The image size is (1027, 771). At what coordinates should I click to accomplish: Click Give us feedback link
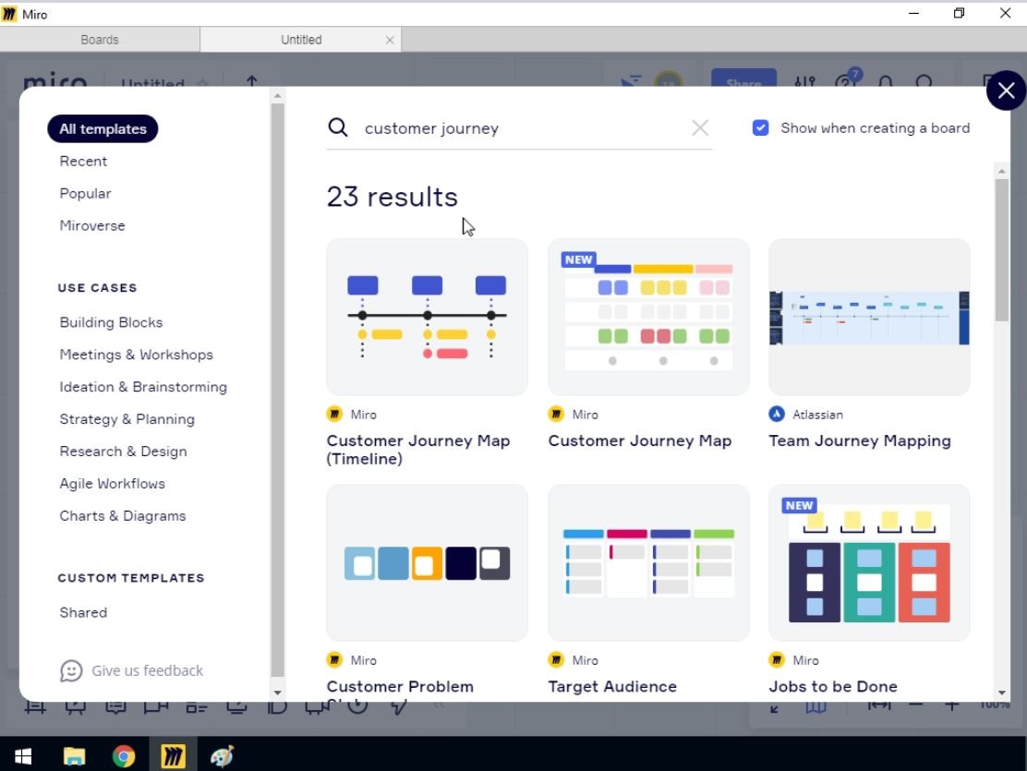148,670
